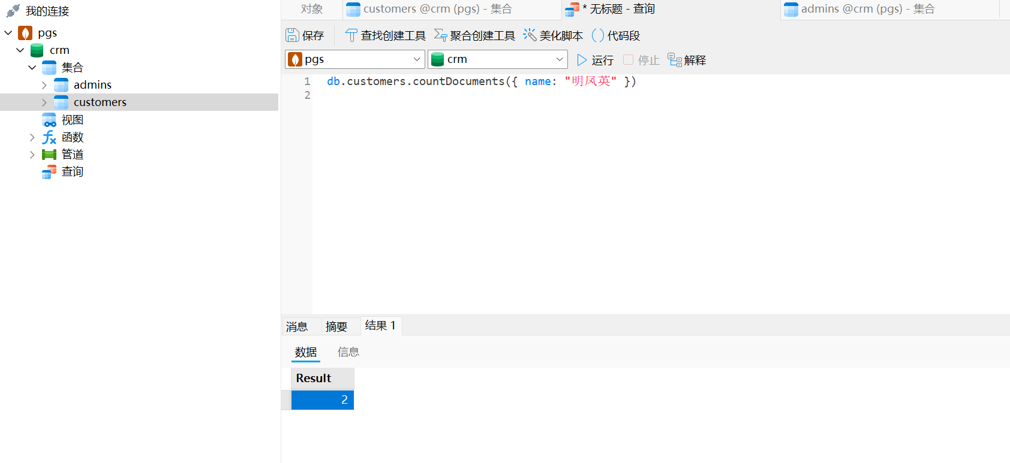Click the My Connections plug icon

(x=13, y=11)
